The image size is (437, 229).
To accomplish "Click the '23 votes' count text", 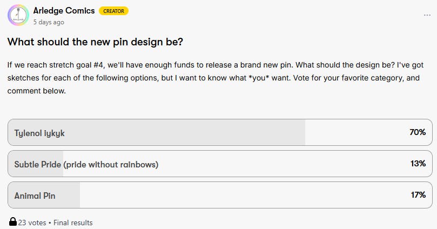I will (32, 223).
